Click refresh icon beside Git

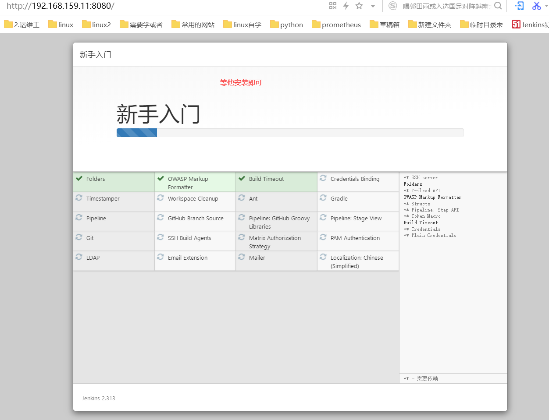(79, 237)
